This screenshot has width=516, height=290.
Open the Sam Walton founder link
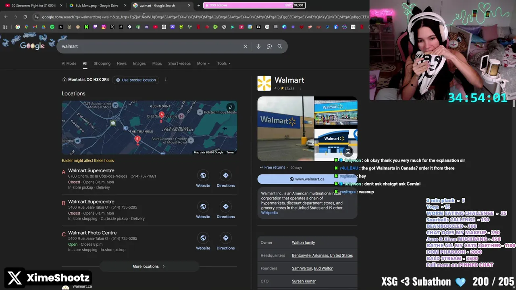[302, 268]
